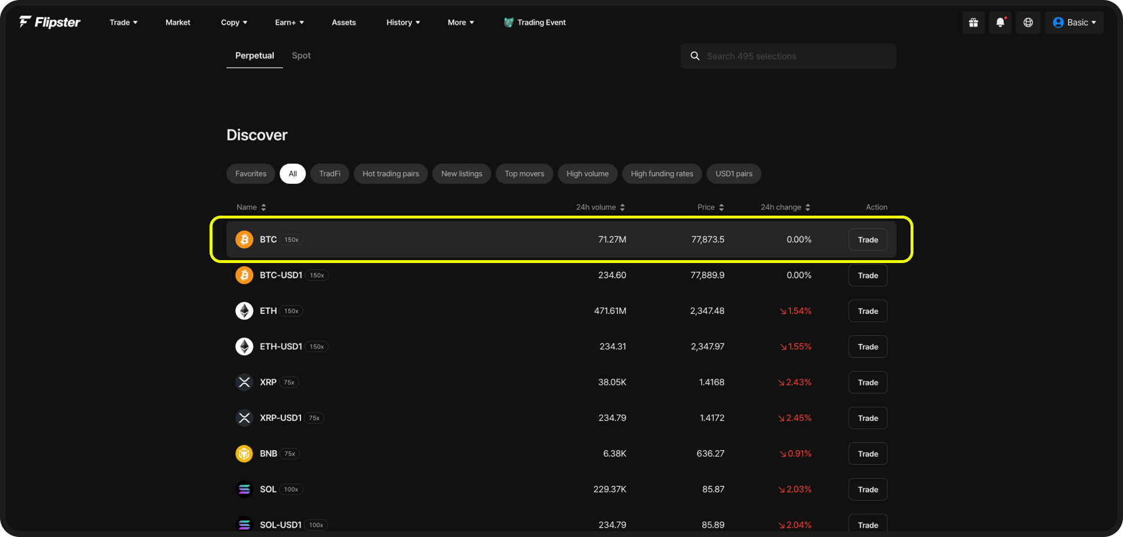Click Trade button for XRP-USD1
Image resolution: width=1123 pixels, height=537 pixels.
tap(868, 419)
